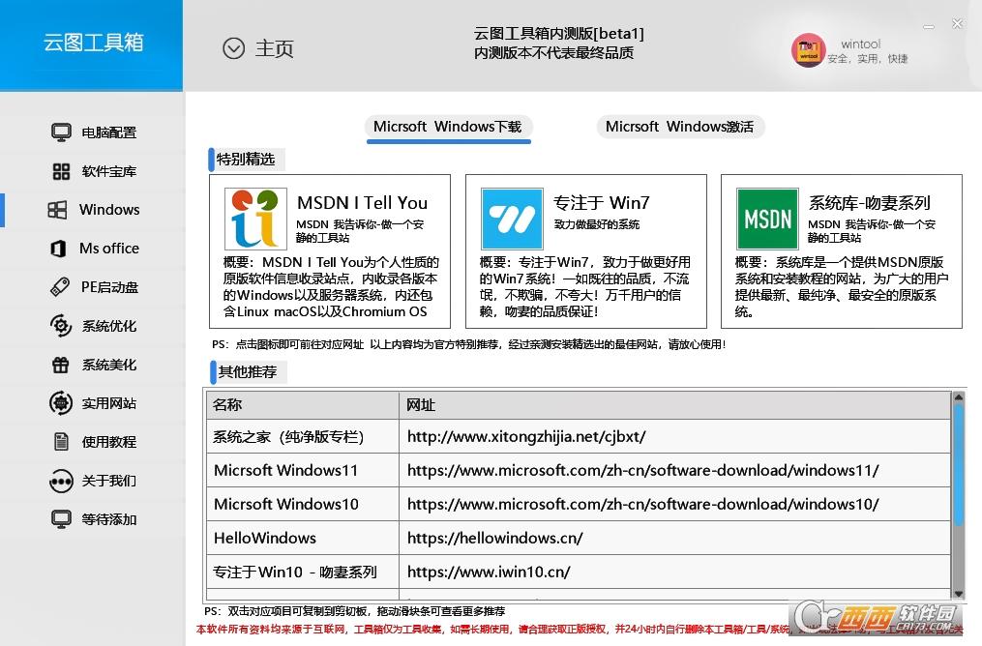The height and width of the screenshot is (646, 982).
Task: Select the 专注于Win10 - 吻妻系列 name cell
Action: coord(303,572)
